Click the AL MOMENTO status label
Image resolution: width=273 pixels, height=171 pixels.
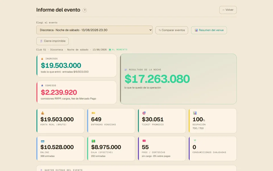119,50
